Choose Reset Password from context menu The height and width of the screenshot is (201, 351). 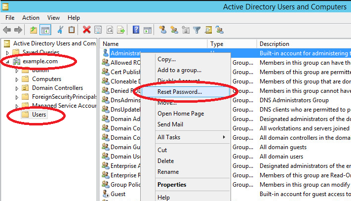(180, 92)
